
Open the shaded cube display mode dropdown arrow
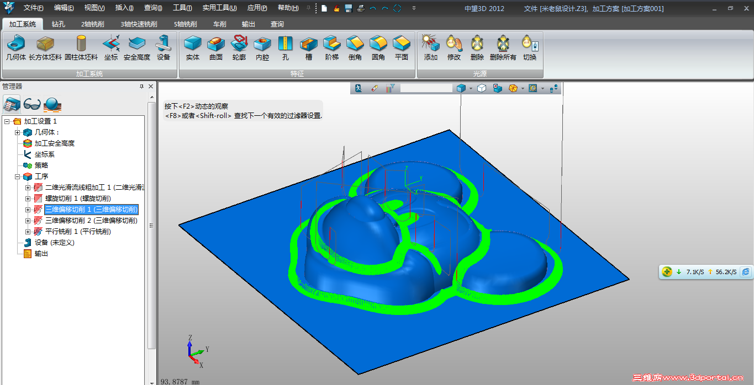pyautogui.click(x=471, y=88)
